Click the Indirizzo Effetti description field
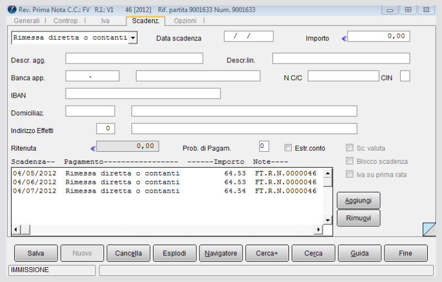This screenshot has width=442, height=282. point(244,129)
